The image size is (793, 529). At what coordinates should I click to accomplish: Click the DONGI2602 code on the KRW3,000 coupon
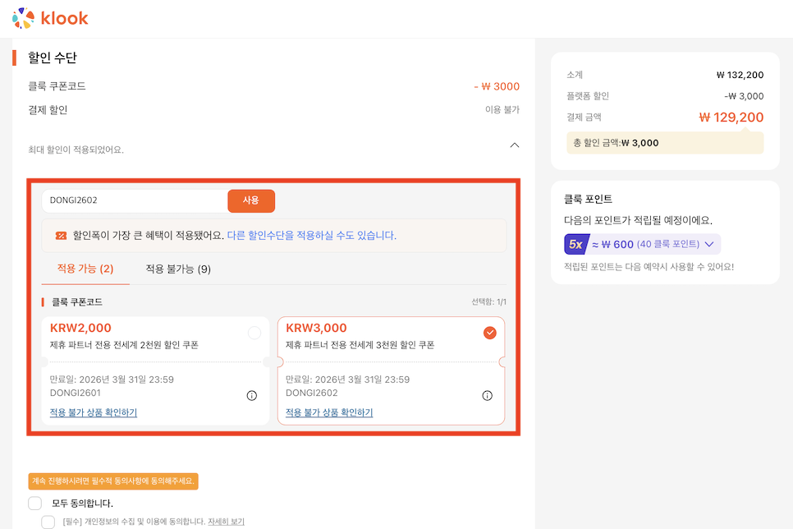[312, 393]
